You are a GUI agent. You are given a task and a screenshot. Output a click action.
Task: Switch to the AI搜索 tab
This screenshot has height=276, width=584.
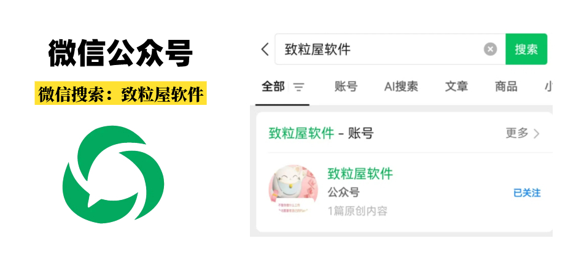coord(401,86)
